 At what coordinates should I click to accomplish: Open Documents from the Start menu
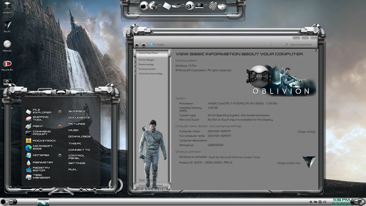tap(79, 118)
